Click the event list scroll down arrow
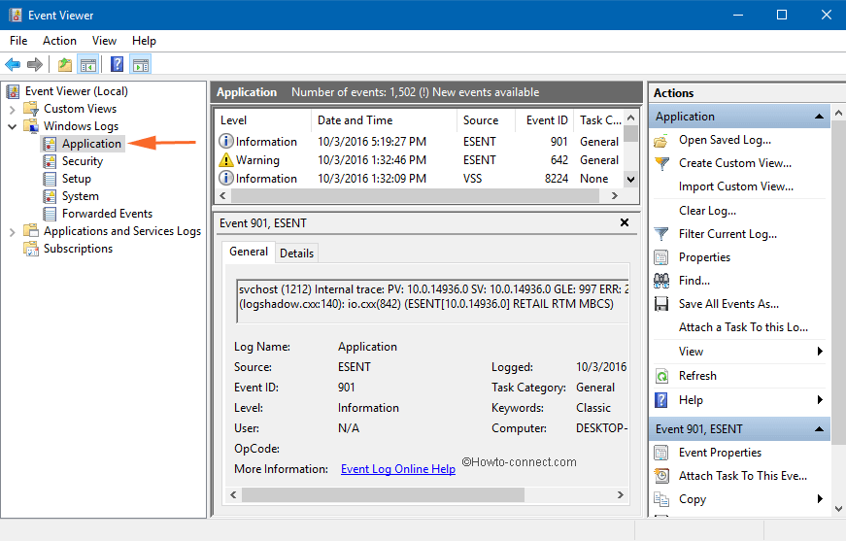Screen dimensions: 846x541 630,179
